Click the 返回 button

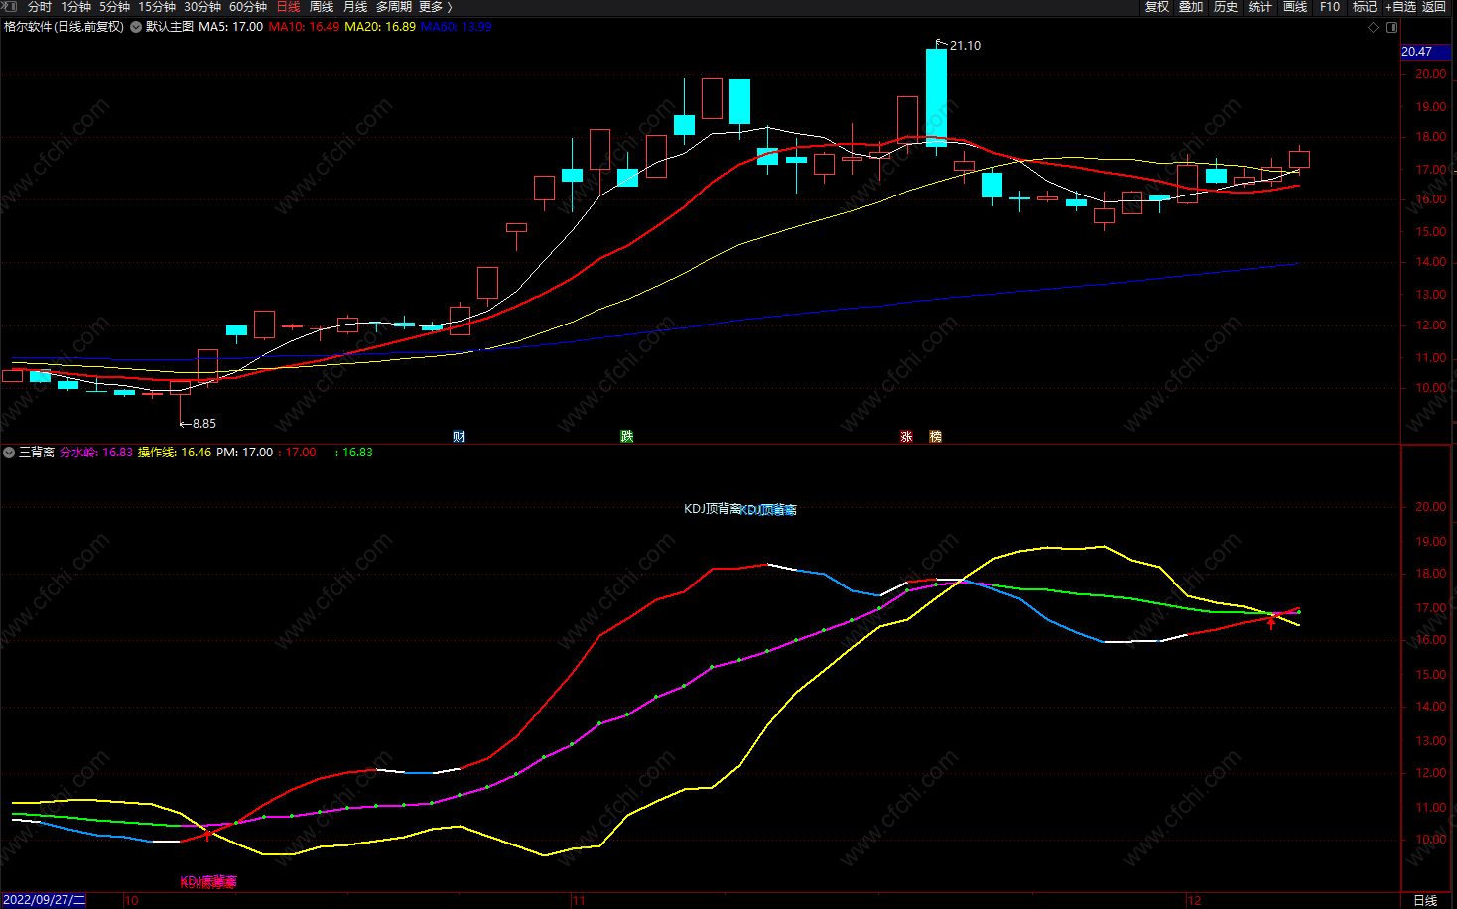(1434, 7)
